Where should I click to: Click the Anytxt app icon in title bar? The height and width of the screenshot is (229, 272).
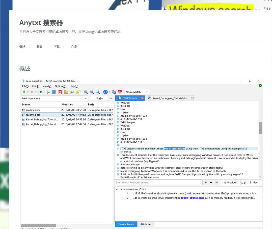point(23,81)
